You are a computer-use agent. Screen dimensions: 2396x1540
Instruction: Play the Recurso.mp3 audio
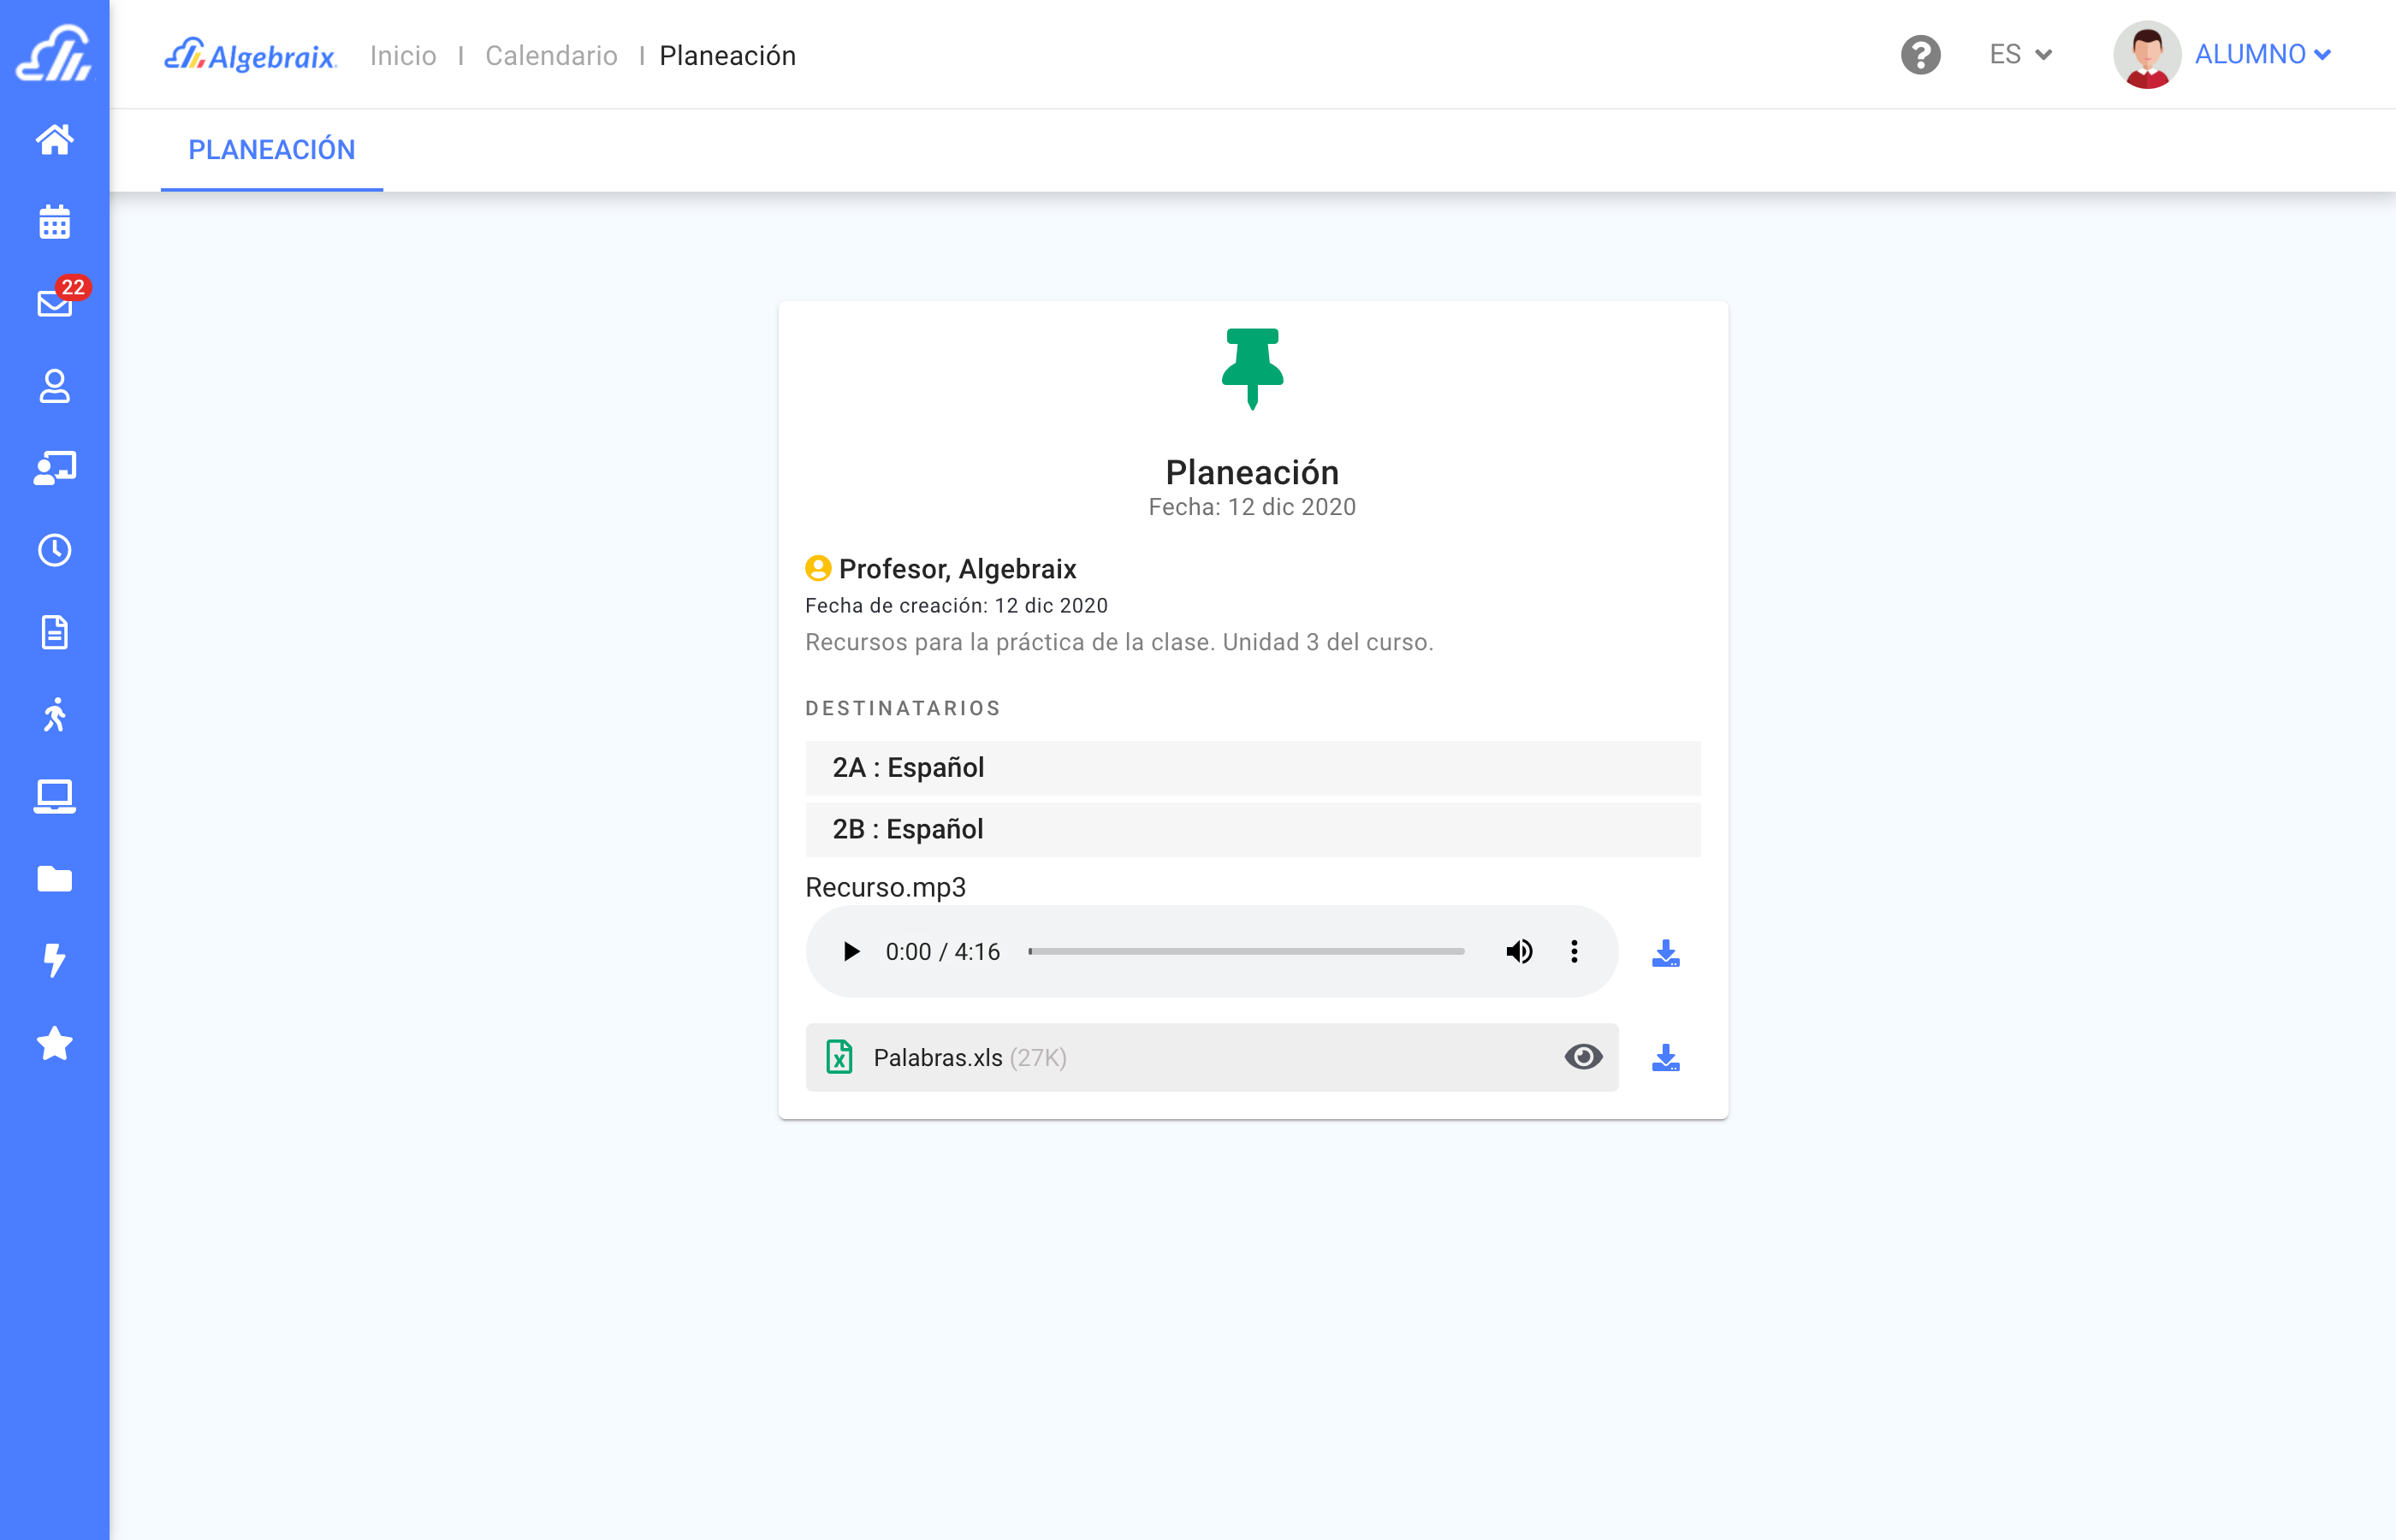[850, 951]
